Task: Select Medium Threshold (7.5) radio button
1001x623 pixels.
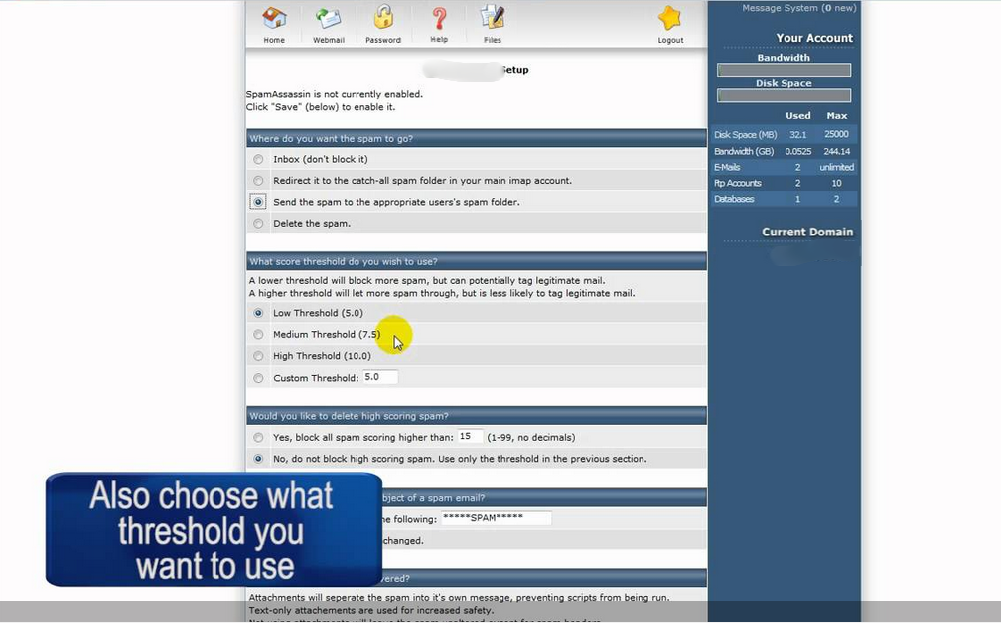Action: click(x=259, y=335)
